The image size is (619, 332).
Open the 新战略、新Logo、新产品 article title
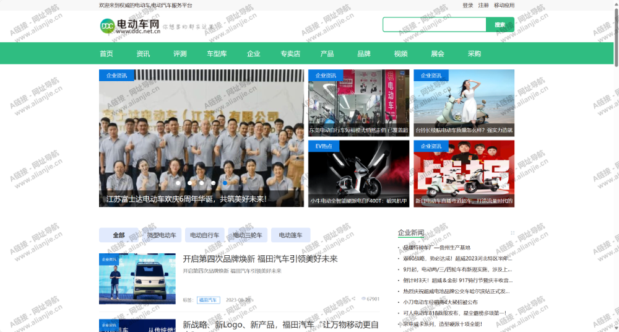(x=280, y=325)
